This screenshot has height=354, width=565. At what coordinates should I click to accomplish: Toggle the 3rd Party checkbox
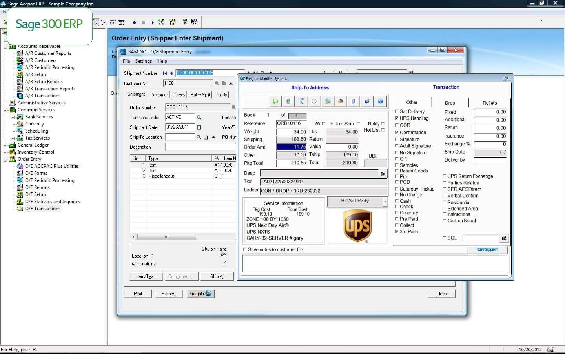tap(396, 232)
